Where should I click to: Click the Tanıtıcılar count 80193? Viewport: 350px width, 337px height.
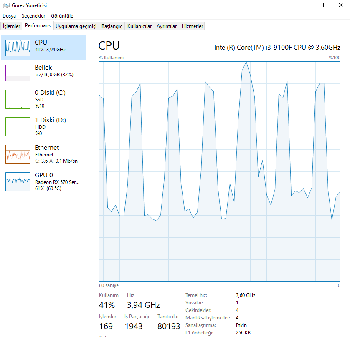pos(169,326)
